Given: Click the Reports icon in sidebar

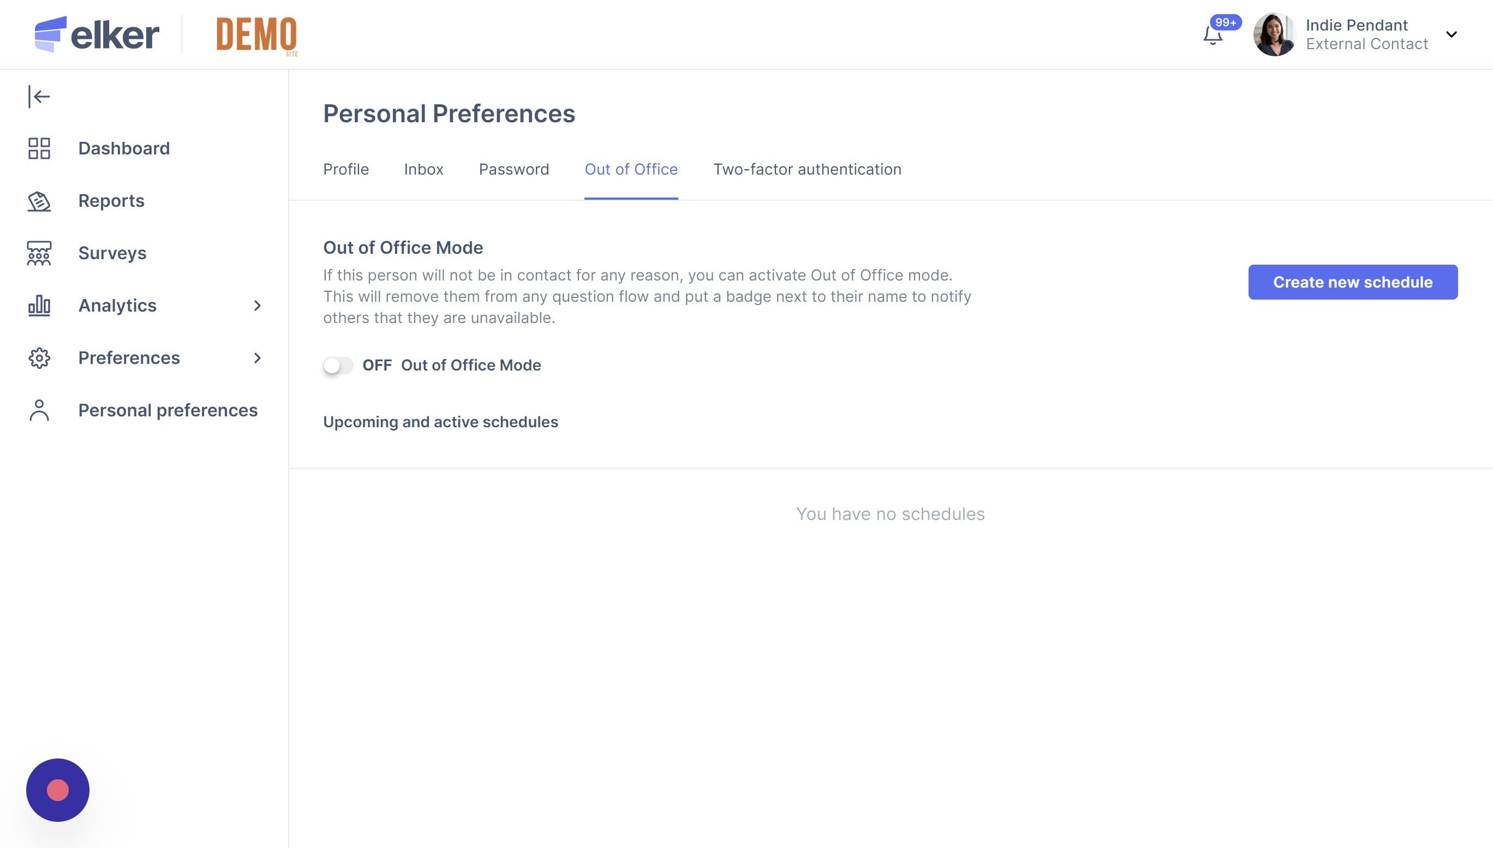Looking at the screenshot, I should (x=39, y=201).
